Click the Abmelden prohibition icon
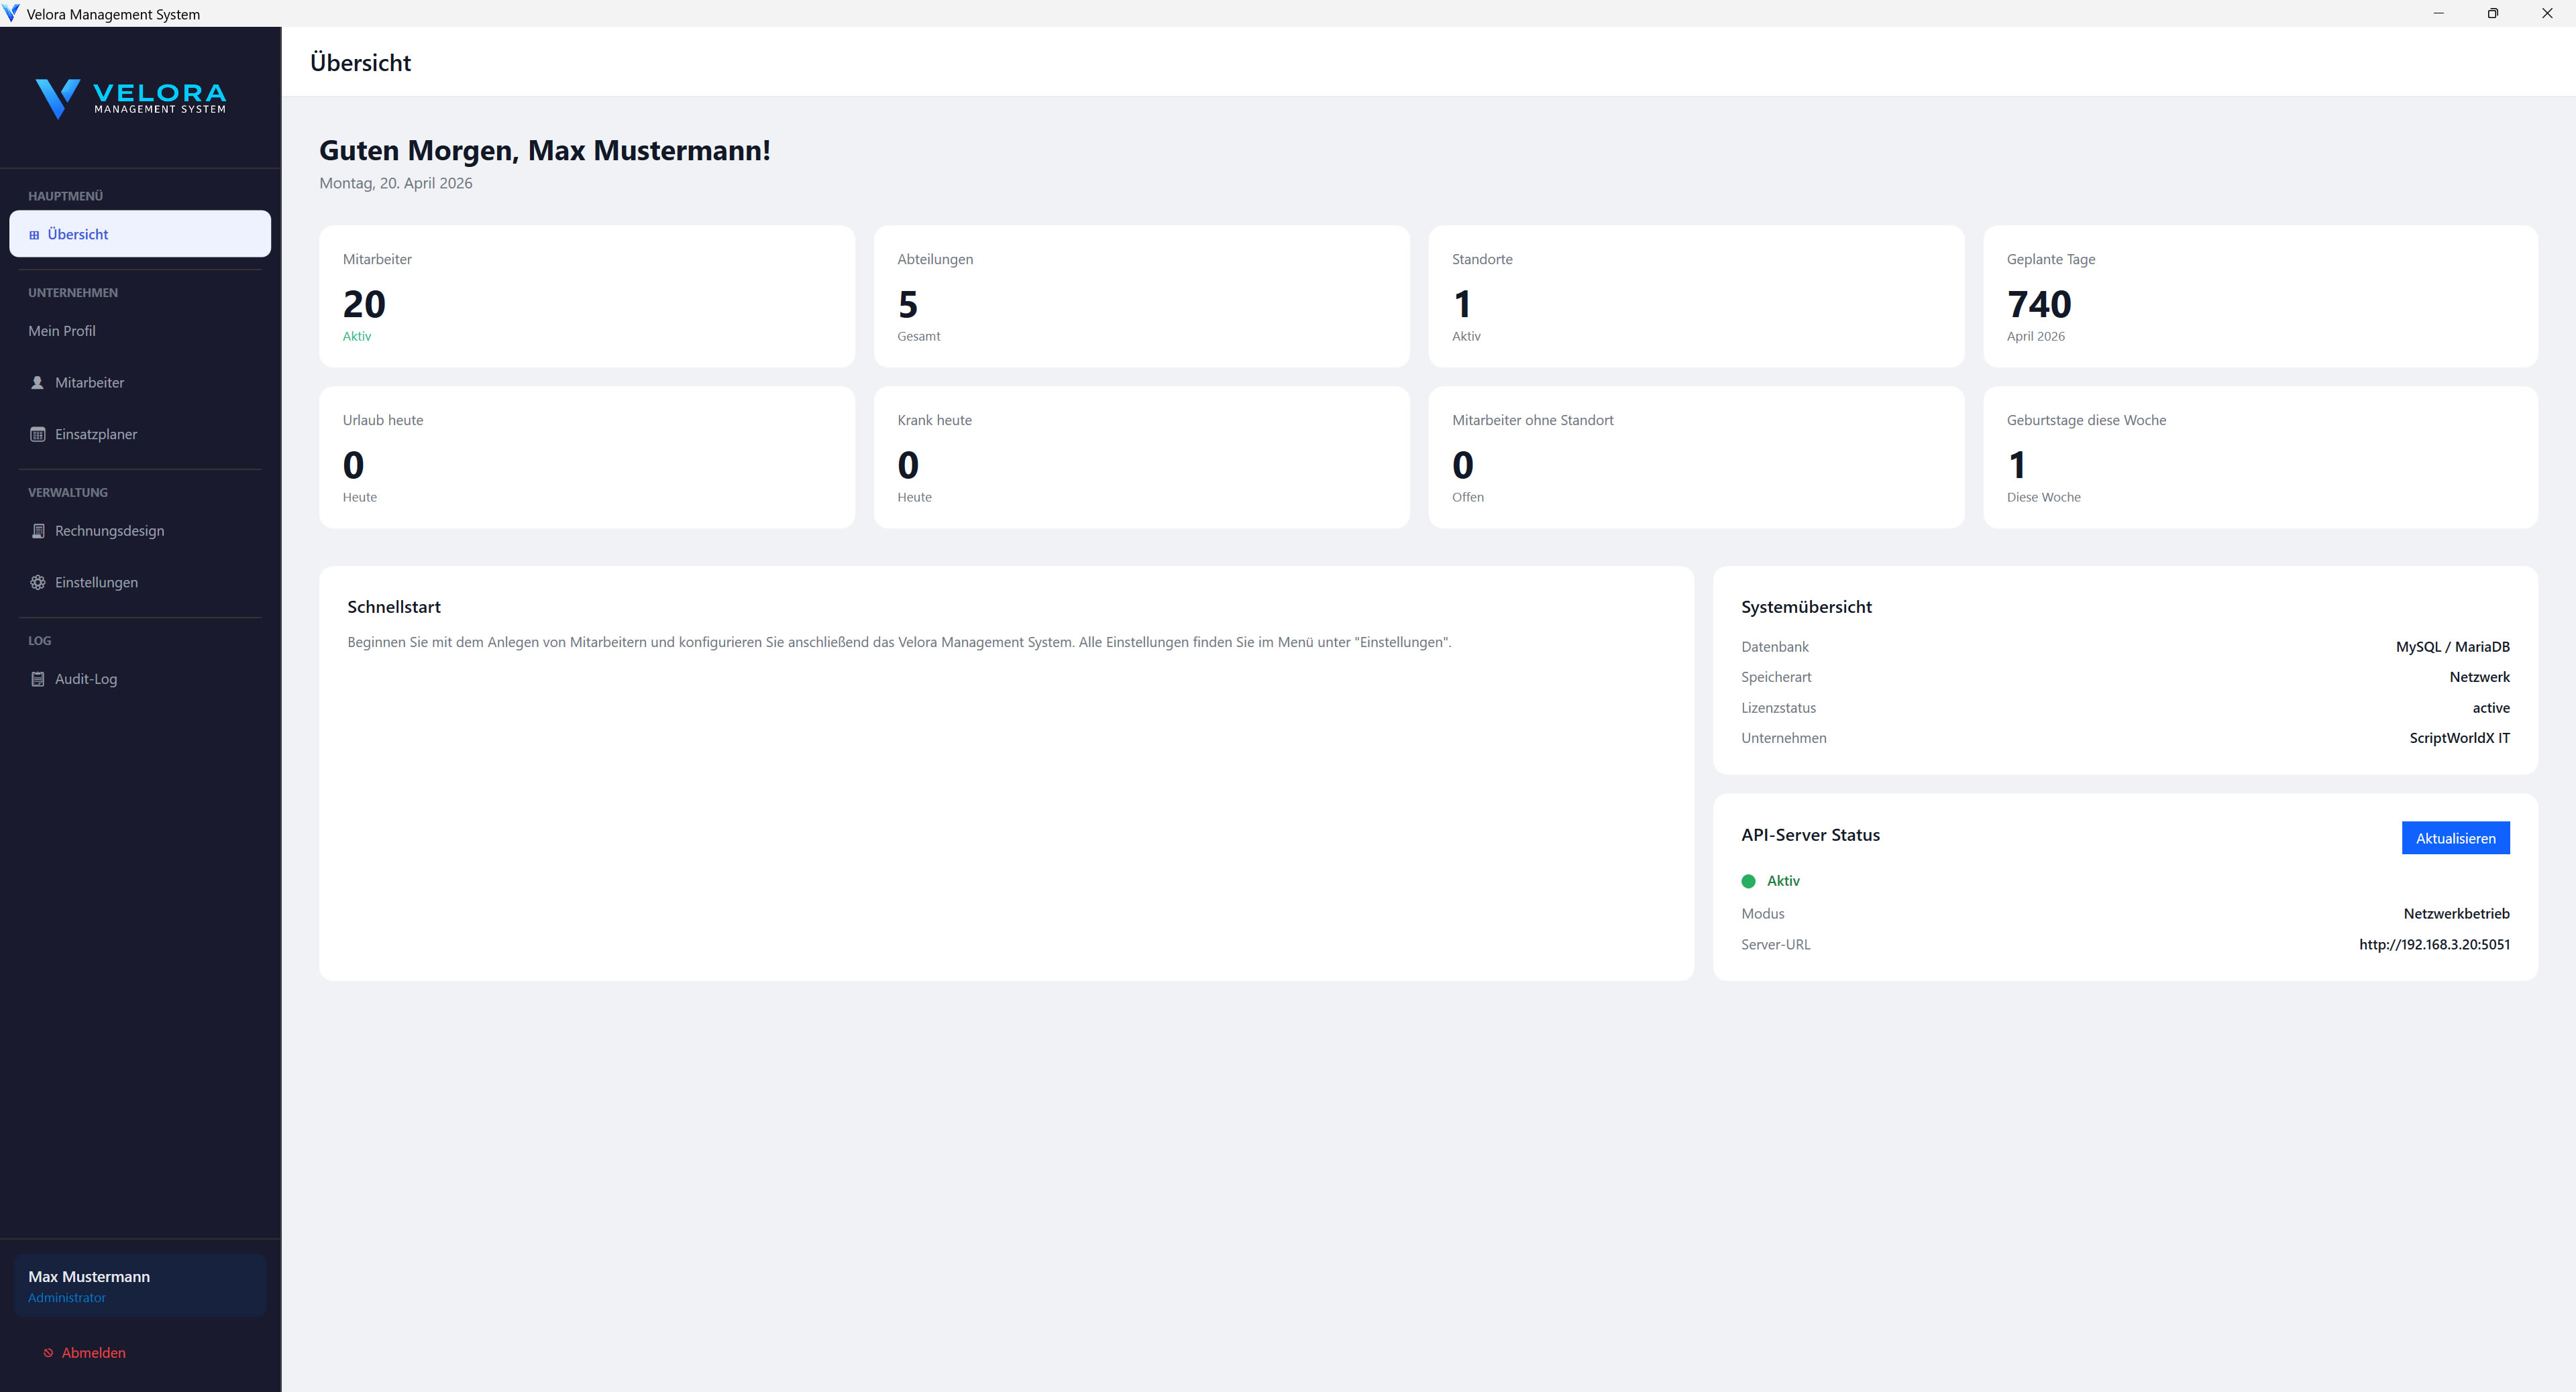 click(48, 1353)
